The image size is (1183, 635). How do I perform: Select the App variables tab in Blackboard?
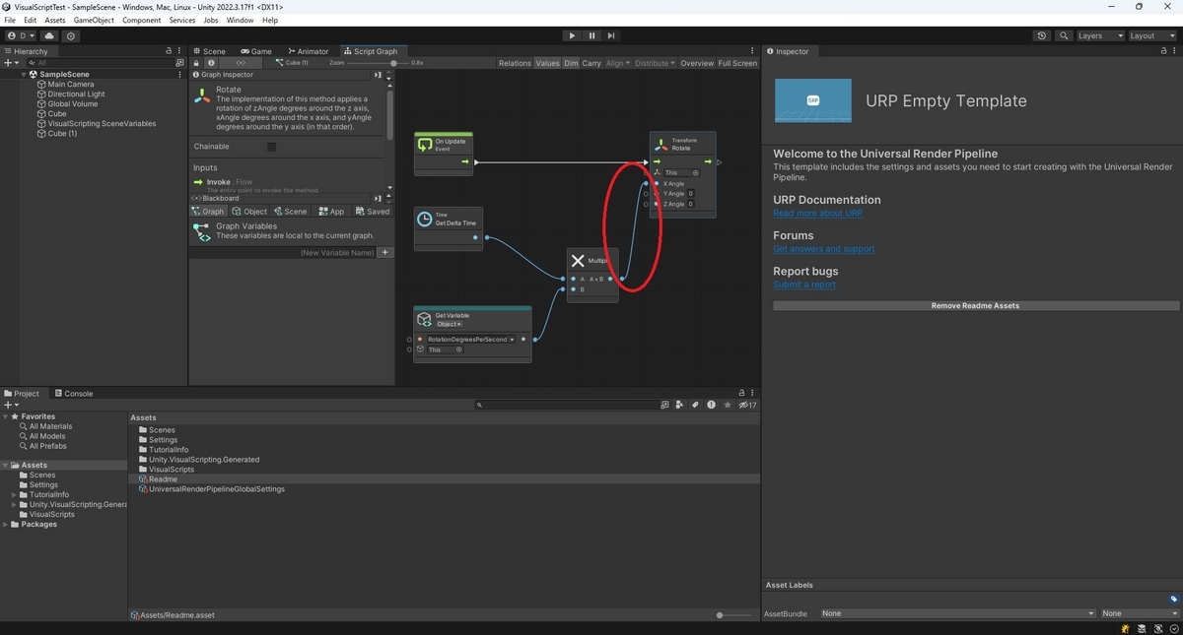pyautogui.click(x=331, y=211)
